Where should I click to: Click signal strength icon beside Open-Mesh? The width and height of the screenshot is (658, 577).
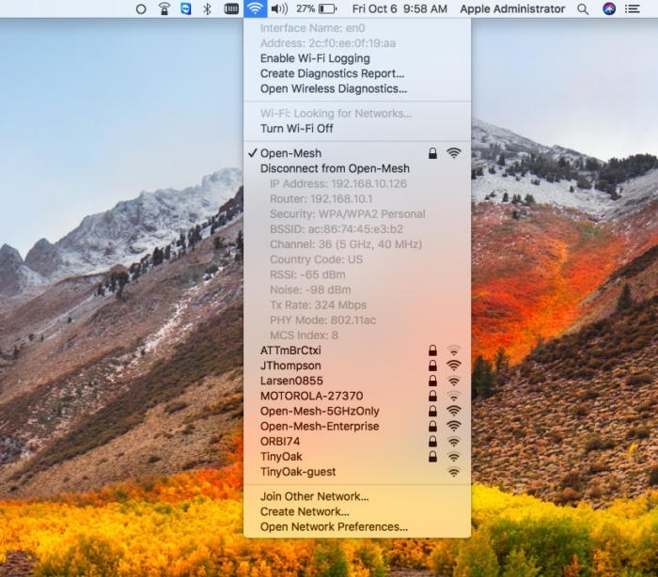[x=454, y=153]
